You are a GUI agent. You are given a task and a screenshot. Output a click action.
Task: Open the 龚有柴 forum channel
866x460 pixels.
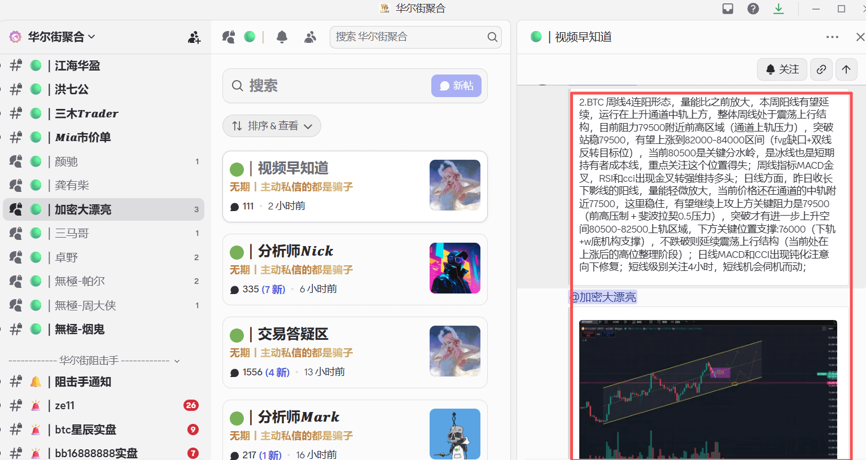104,185
